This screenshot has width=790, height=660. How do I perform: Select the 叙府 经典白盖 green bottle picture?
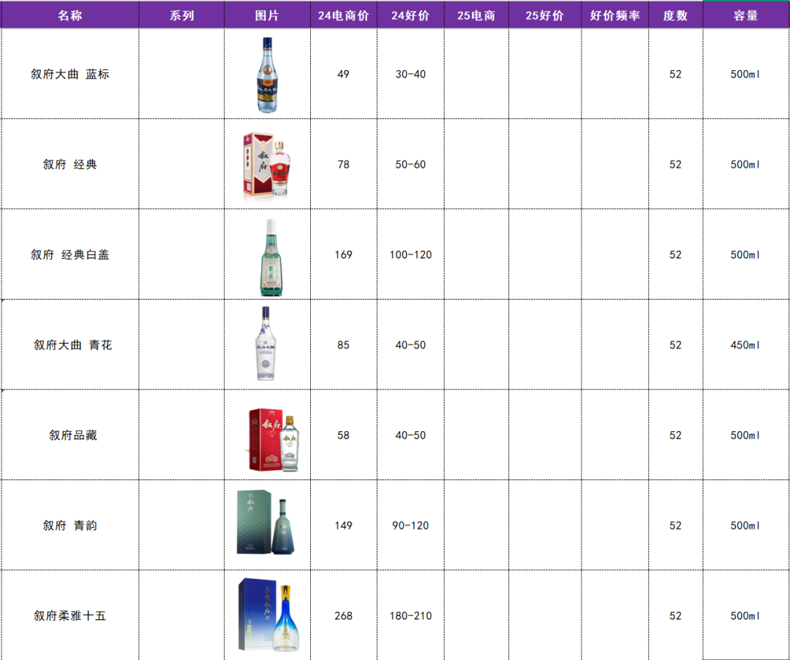point(271,257)
